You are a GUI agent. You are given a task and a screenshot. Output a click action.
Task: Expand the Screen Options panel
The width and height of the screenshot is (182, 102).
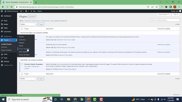(164, 14)
